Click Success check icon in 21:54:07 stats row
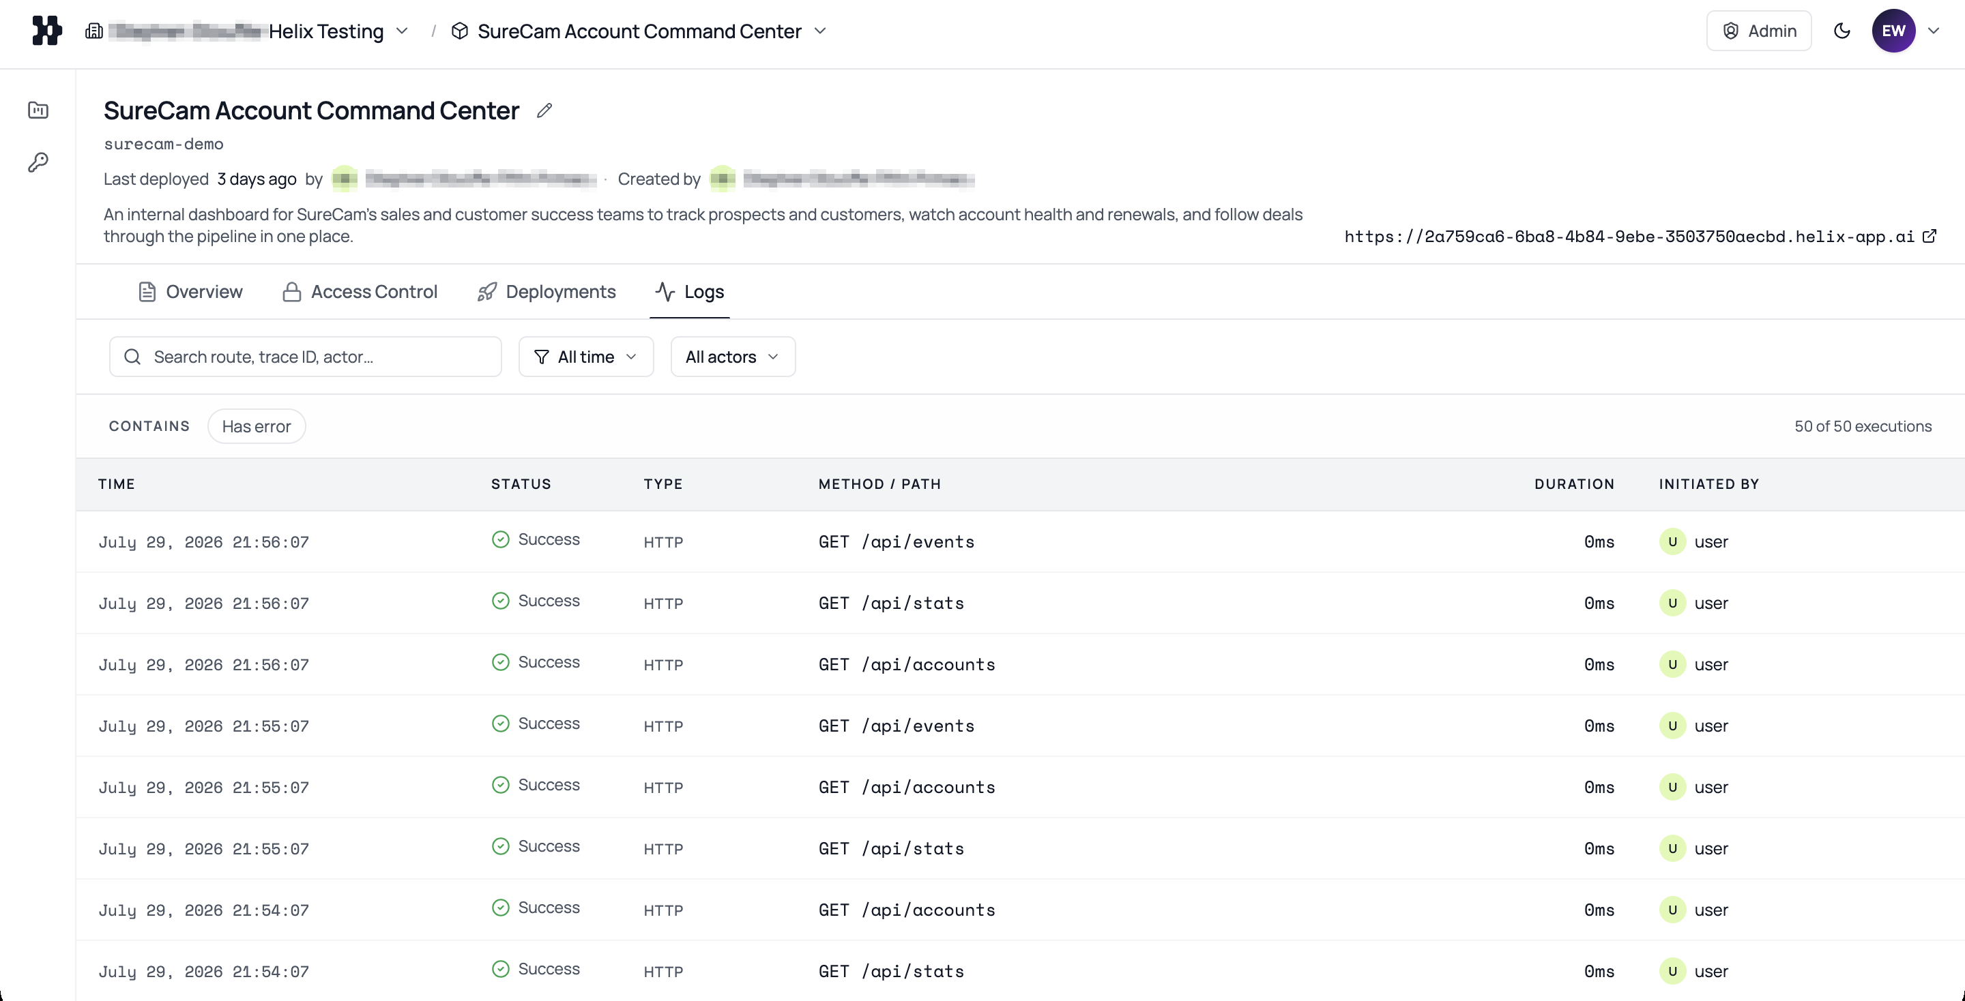 500,969
